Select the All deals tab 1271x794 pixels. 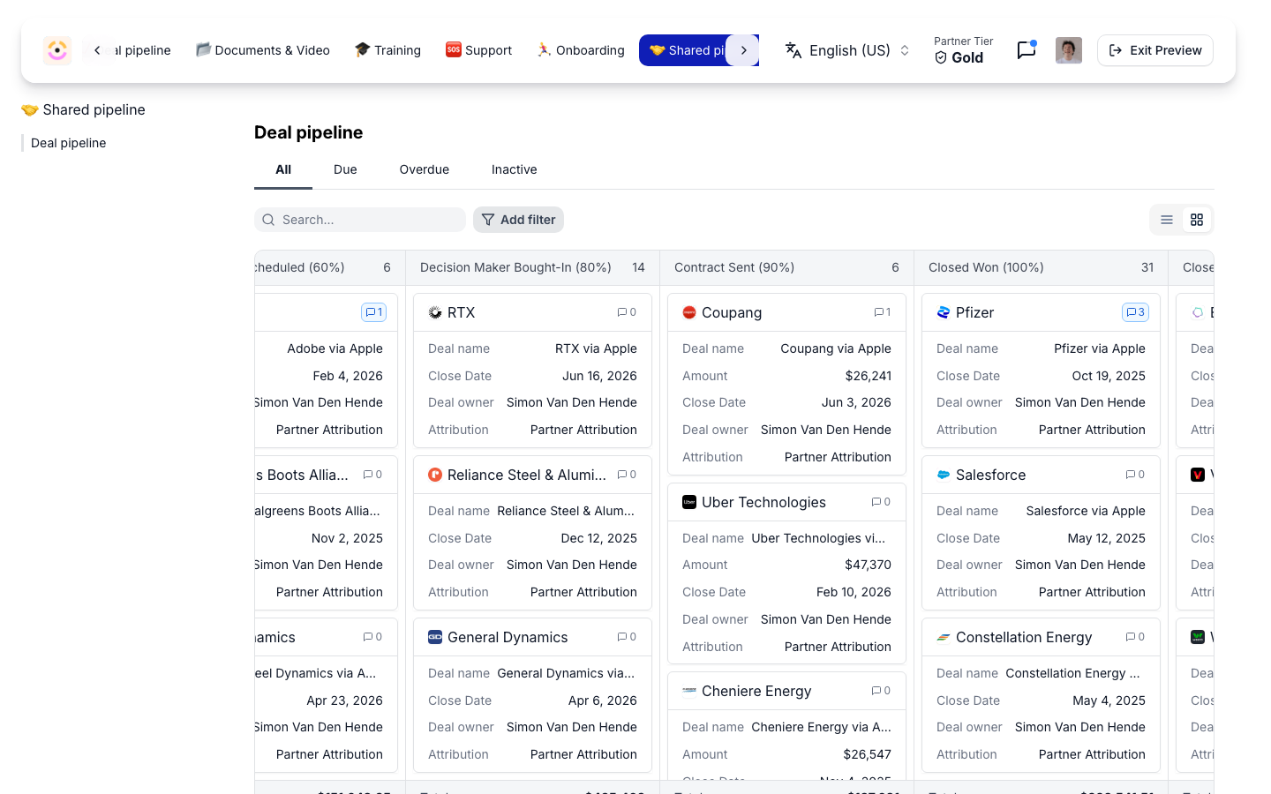point(283,169)
